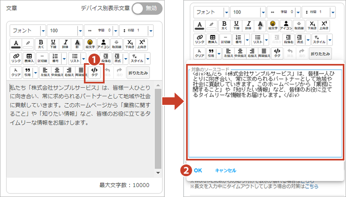Click the タグ source code button marked 1
The width and height of the screenshot is (346, 197).
click(95, 72)
